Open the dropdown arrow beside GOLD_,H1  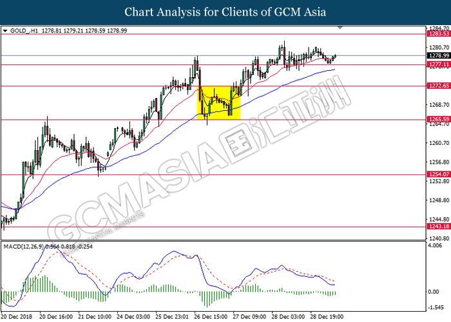5,31
